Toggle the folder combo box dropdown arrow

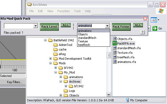pos(107,26)
